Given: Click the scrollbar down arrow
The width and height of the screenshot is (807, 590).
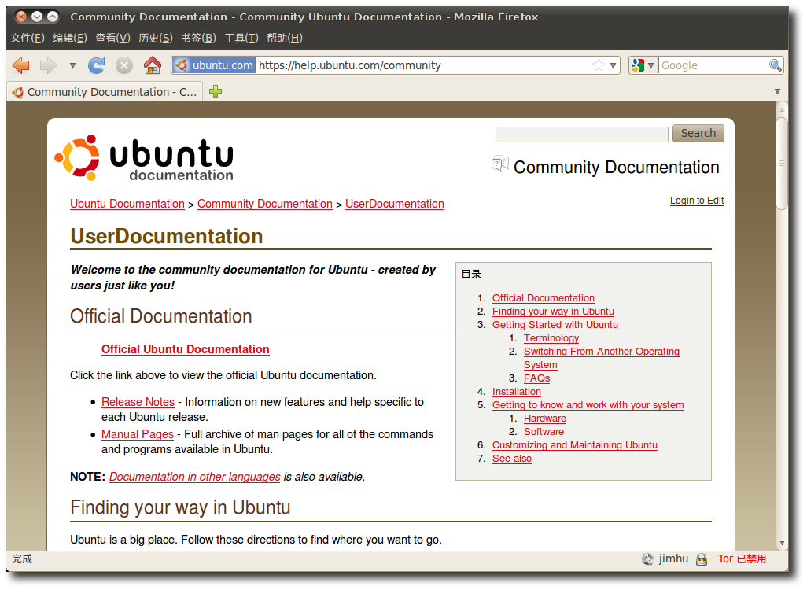Looking at the screenshot, I should pos(782,543).
